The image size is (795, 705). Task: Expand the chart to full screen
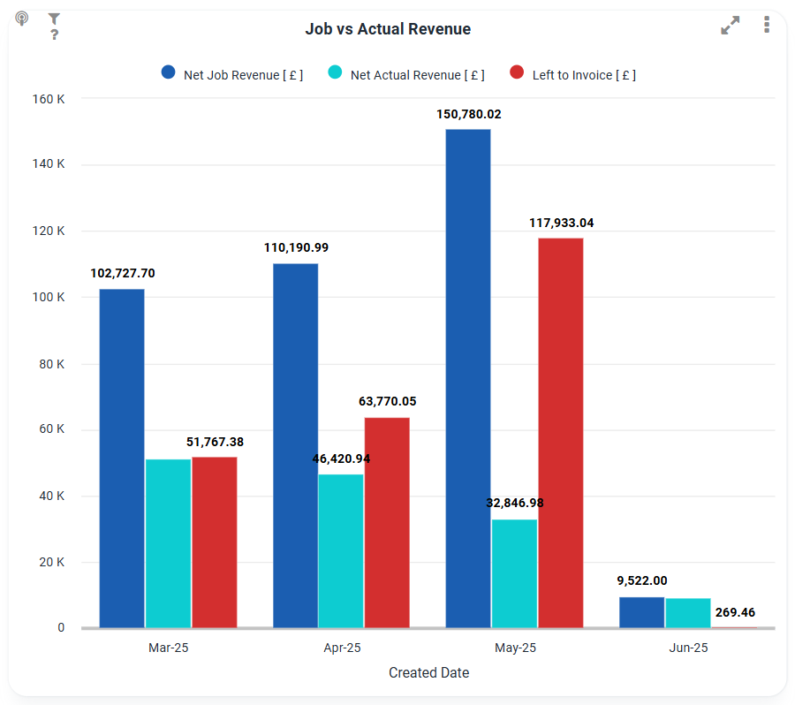pyautogui.click(x=730, y=26)
